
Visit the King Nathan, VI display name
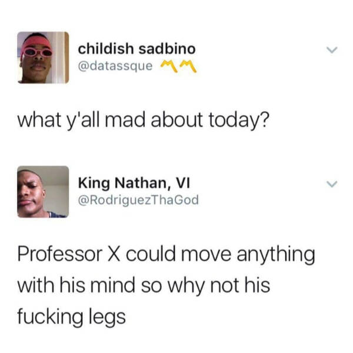(134, 183)
